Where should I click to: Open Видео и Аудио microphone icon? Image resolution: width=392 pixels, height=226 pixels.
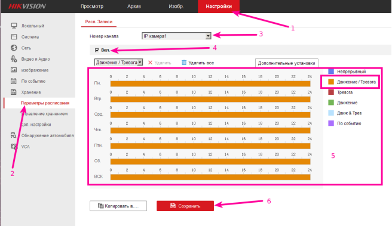pos(14,59)
